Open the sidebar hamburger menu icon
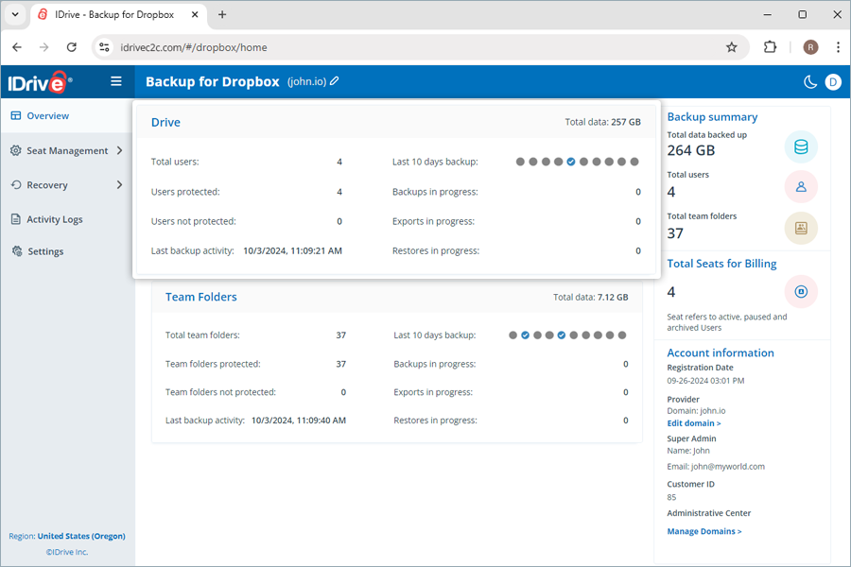Image resolution: width=851 pixels, height=567 pixels. [115, 81]
